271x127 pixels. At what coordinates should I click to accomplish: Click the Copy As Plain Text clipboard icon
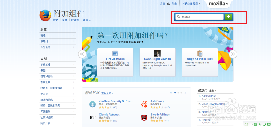coord(200,53)
